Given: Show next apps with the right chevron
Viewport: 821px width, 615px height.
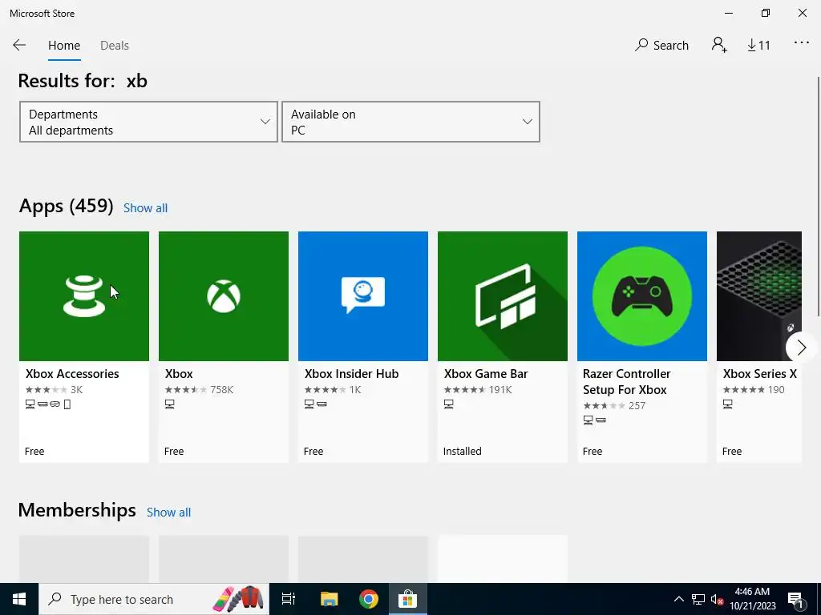Looking at the screenshot, I should [801, 348].
